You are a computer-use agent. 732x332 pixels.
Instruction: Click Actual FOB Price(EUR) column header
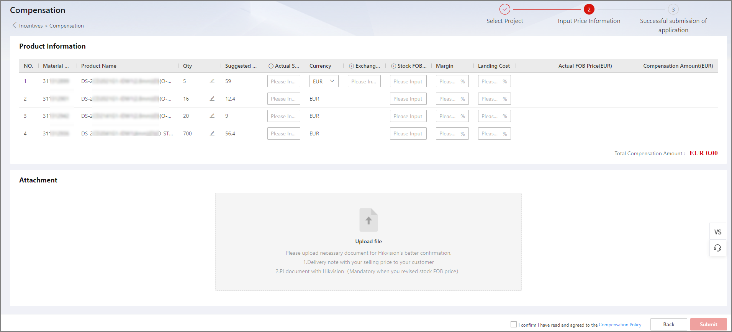coord(585,66)
